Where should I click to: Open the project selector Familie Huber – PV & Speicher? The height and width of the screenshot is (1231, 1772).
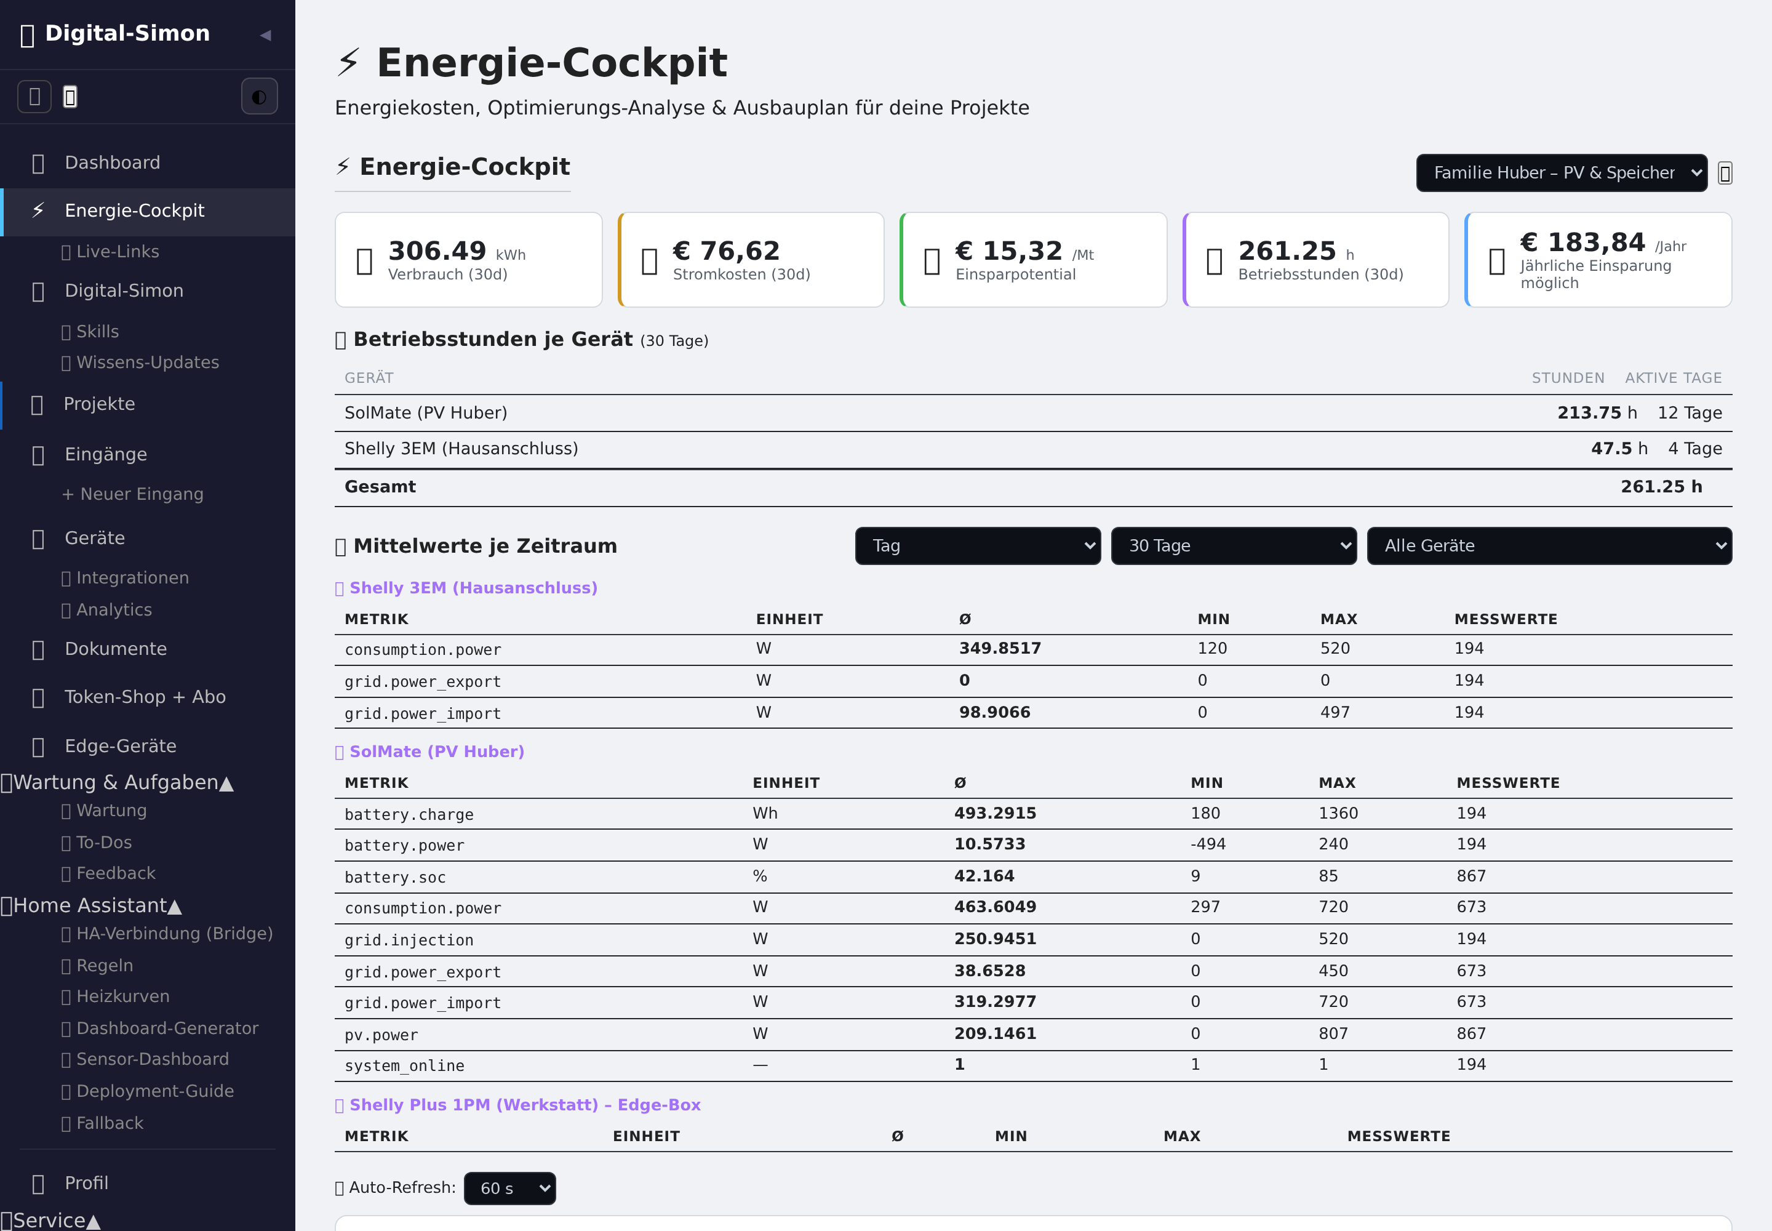(1562, 173)
